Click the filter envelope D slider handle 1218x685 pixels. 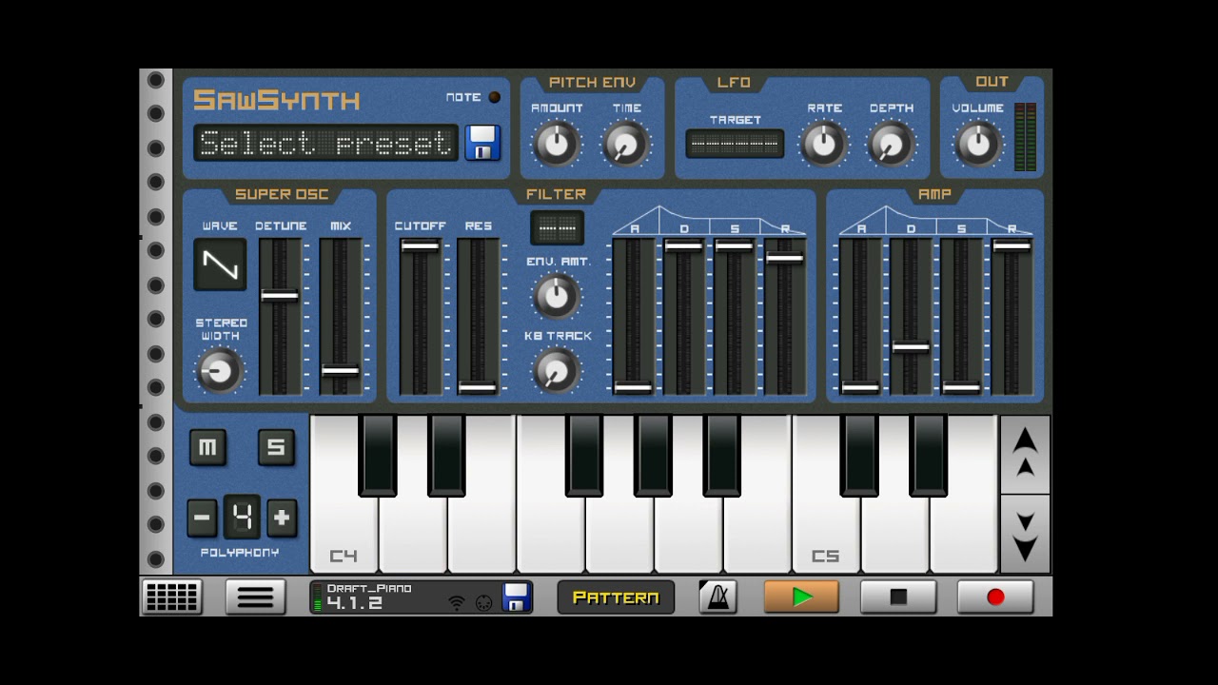[x=684, y=245]
